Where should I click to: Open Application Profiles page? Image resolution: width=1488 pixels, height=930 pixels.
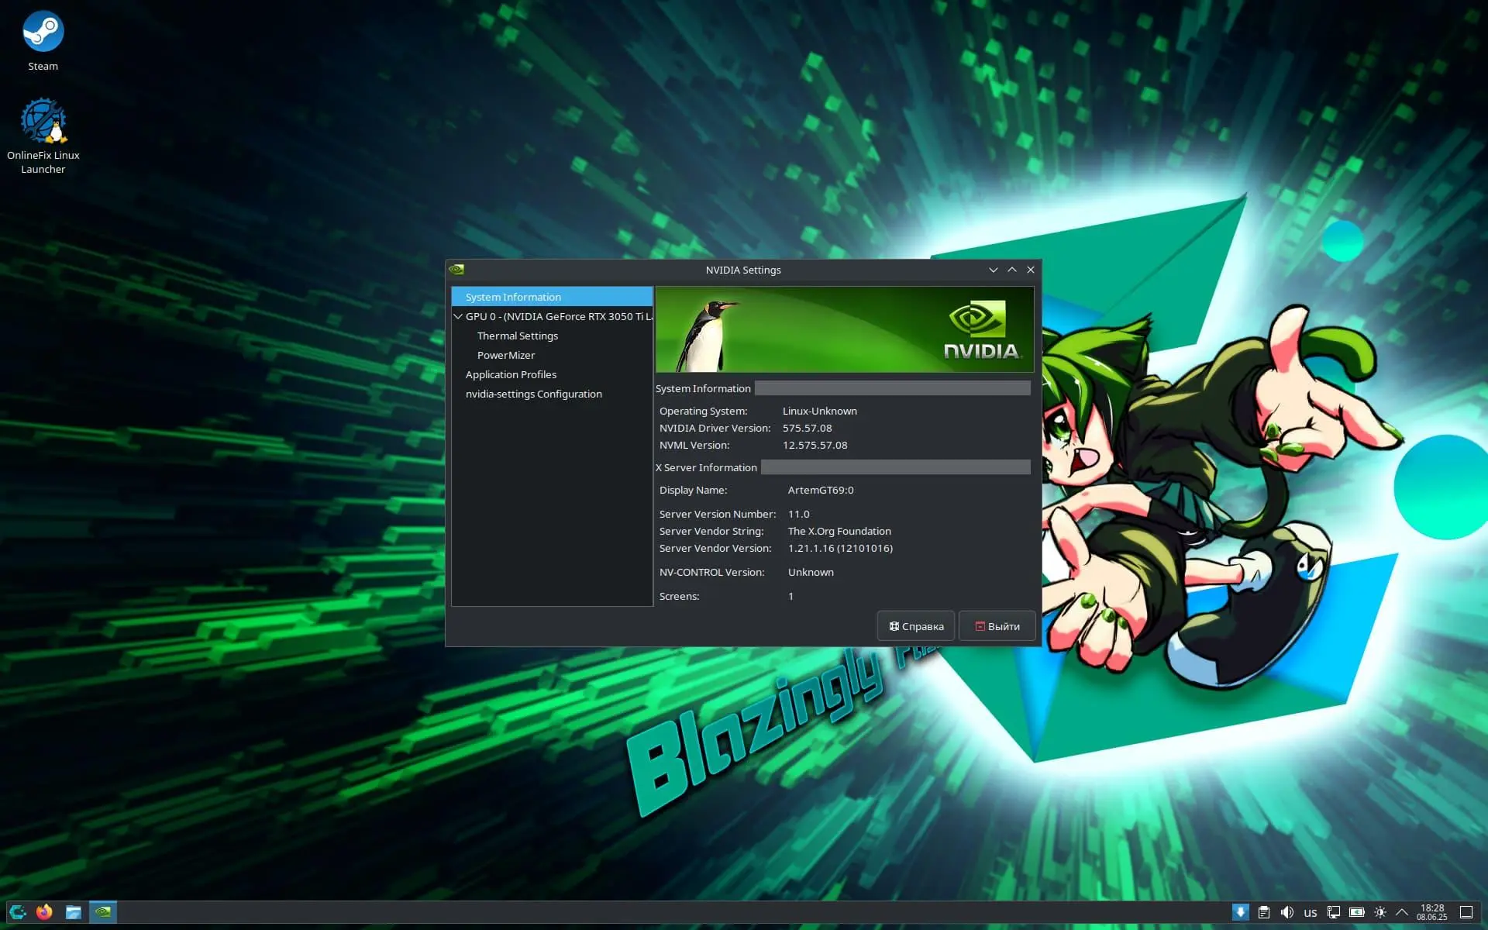(511, 374)
